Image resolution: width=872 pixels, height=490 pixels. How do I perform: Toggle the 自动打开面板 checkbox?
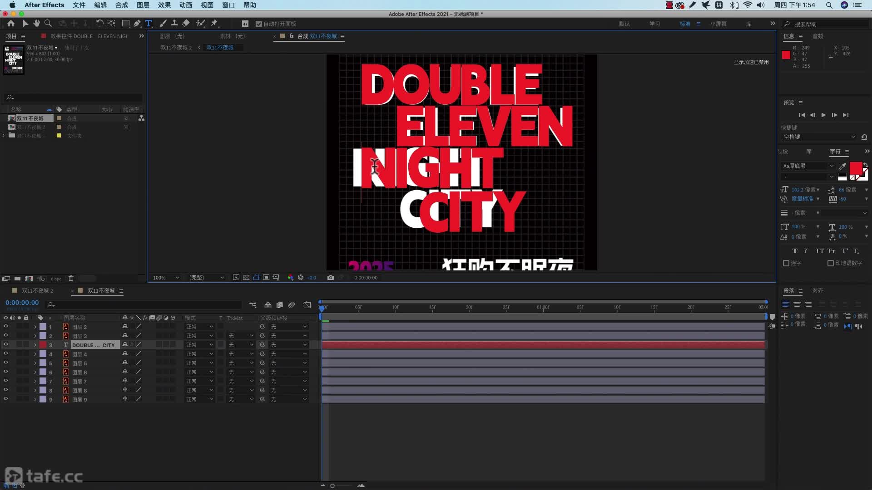tap(259, 24)
